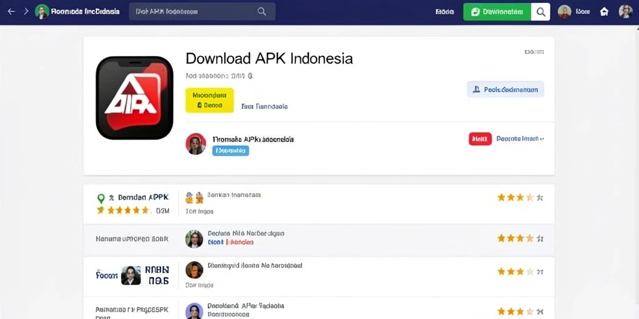639x319 pixels.
Task: Click the 'Deookend APer' entry title
Action: (x=246, y=305)
